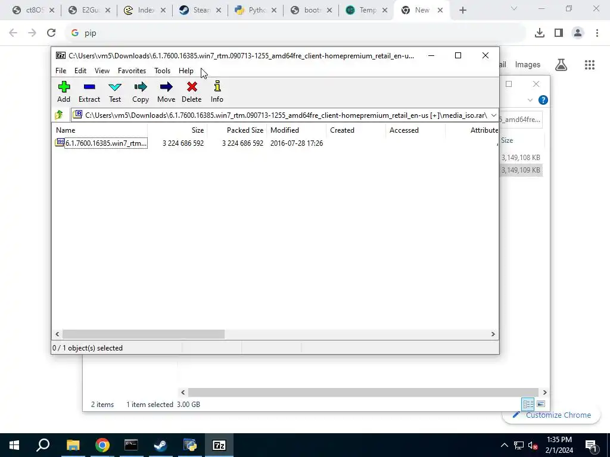Switch Explorer to large icons view

tap(541, 404)
